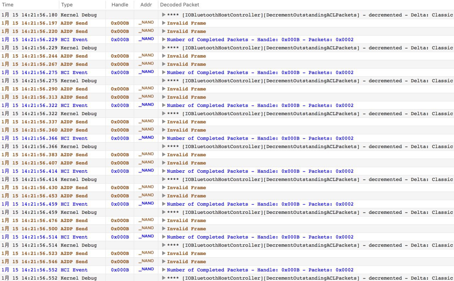Viewport: 454px width, 281px height.
Task: Expand the HCI Event row at 14:21:56.275
Action: point(164,72)
